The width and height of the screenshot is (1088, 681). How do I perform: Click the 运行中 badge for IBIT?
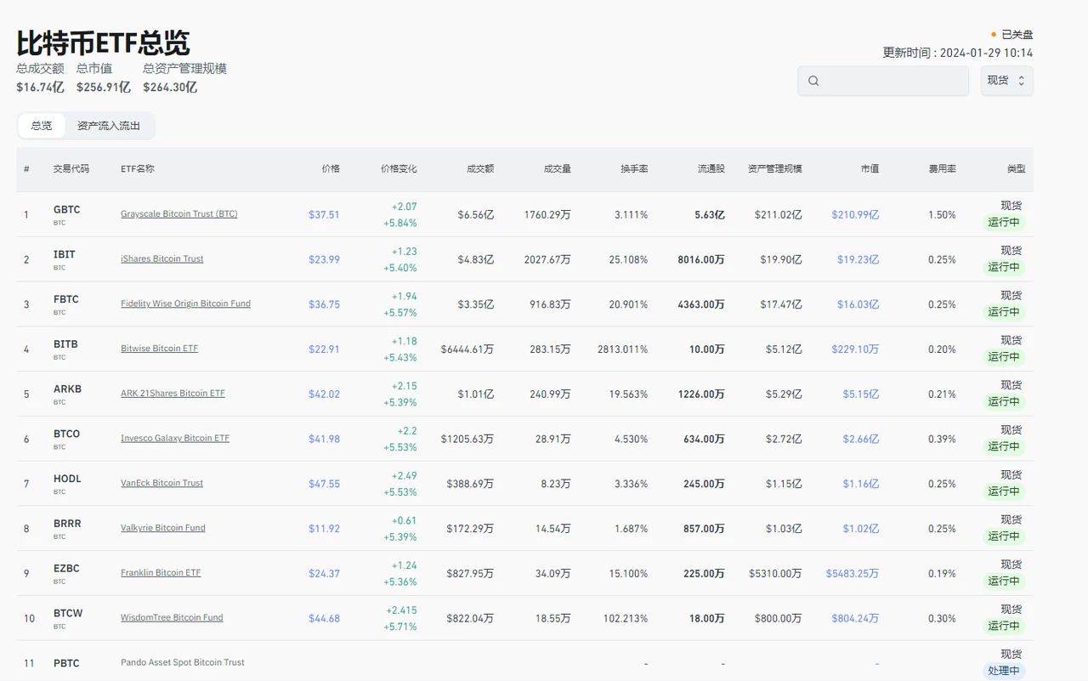point(1003,267)
